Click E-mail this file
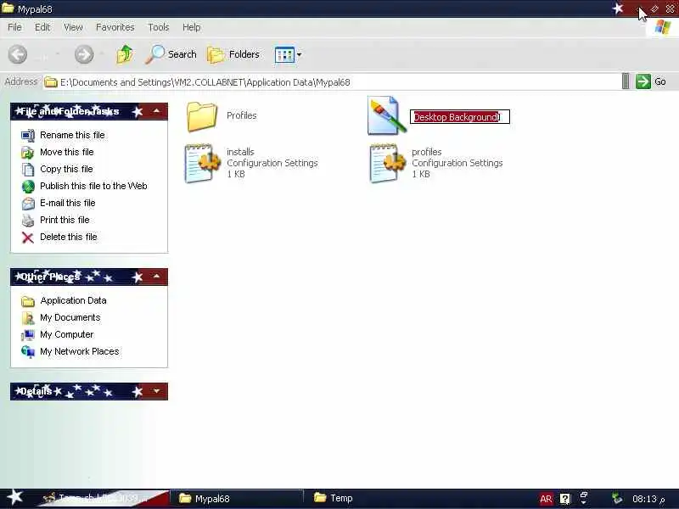The height and width of the screenshot is (509, 679). click(68, 203)
